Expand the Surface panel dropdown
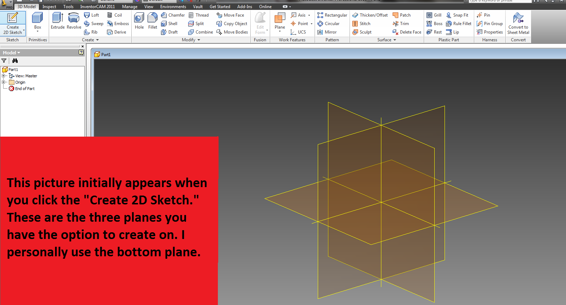 [387, 40]
